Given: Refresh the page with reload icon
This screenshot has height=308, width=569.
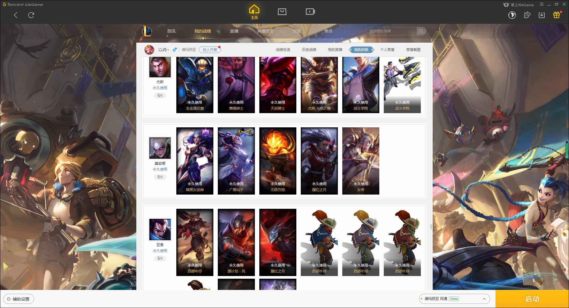Looking at the screenshot, I should coord(31,15).
